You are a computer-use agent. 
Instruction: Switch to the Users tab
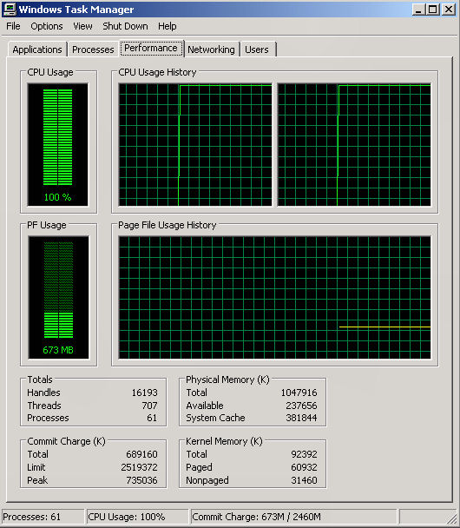point(257,49)
